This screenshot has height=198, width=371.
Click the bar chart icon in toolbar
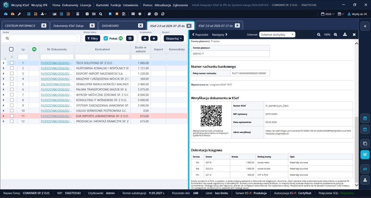[x=54, y=14]
